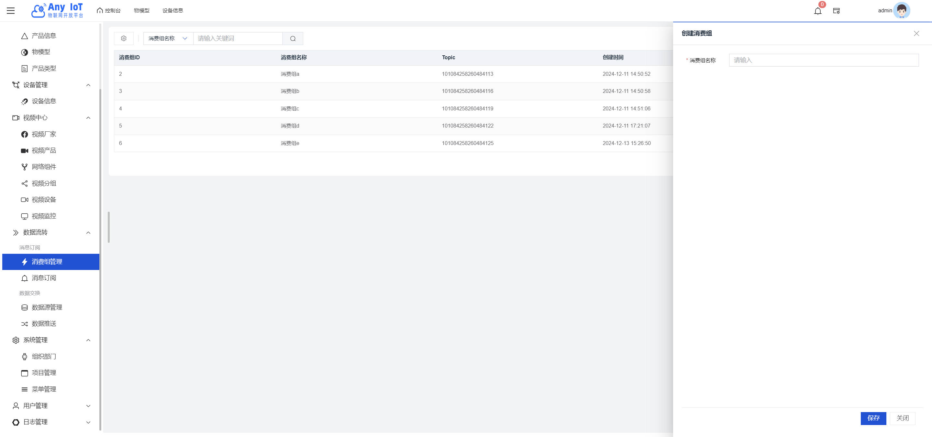
Task: Click the layout settings icon beside bell
Action: pyautogui.click(x=837, y=11)
